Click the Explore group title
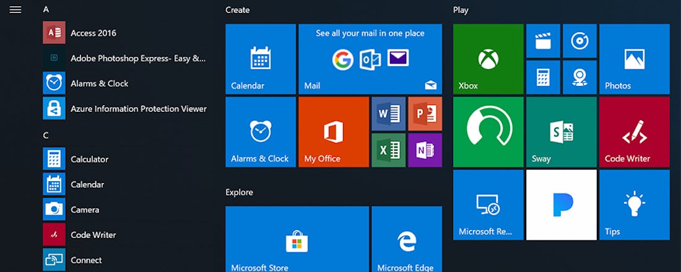The image size is (681, 272). tap(240, 192)
